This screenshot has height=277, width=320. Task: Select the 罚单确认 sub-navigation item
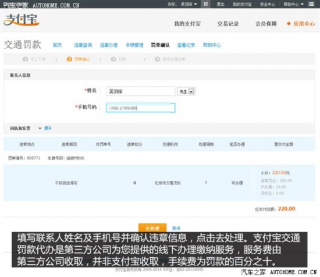160,45
